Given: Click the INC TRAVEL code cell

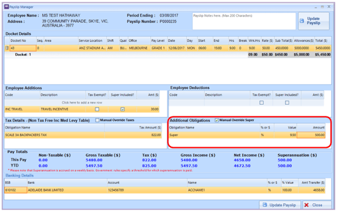Looking at the screenshot, I should 22,109.
